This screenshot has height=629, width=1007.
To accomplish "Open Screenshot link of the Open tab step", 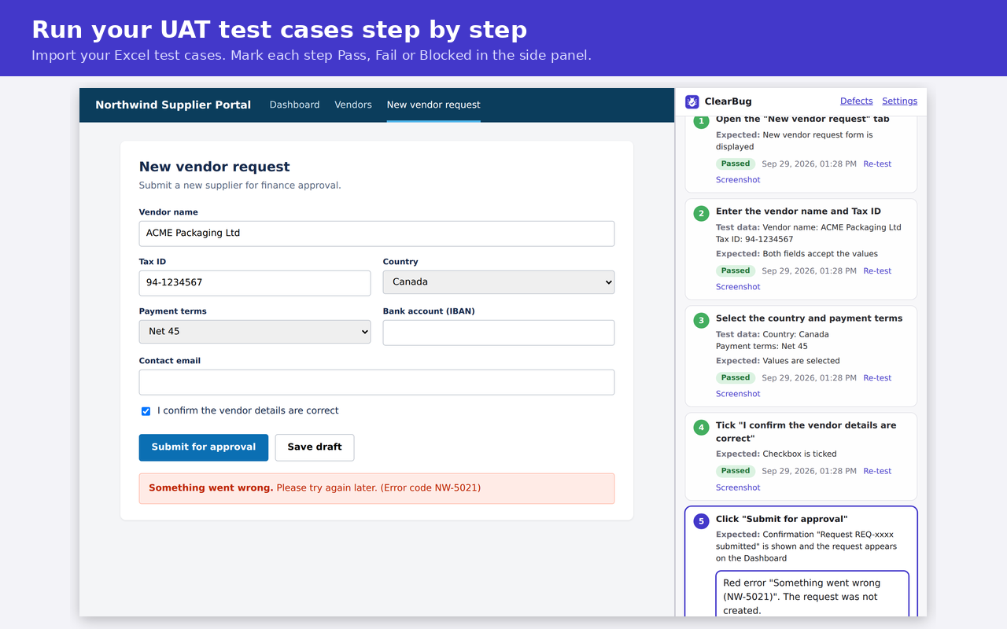I will coord(738,179).
